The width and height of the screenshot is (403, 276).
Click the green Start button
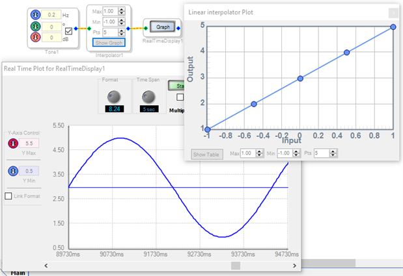(x=176, y=86)
